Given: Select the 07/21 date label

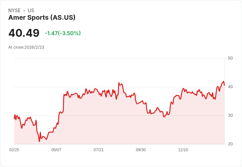Looking at the screenshot, I should coord(98,150).
